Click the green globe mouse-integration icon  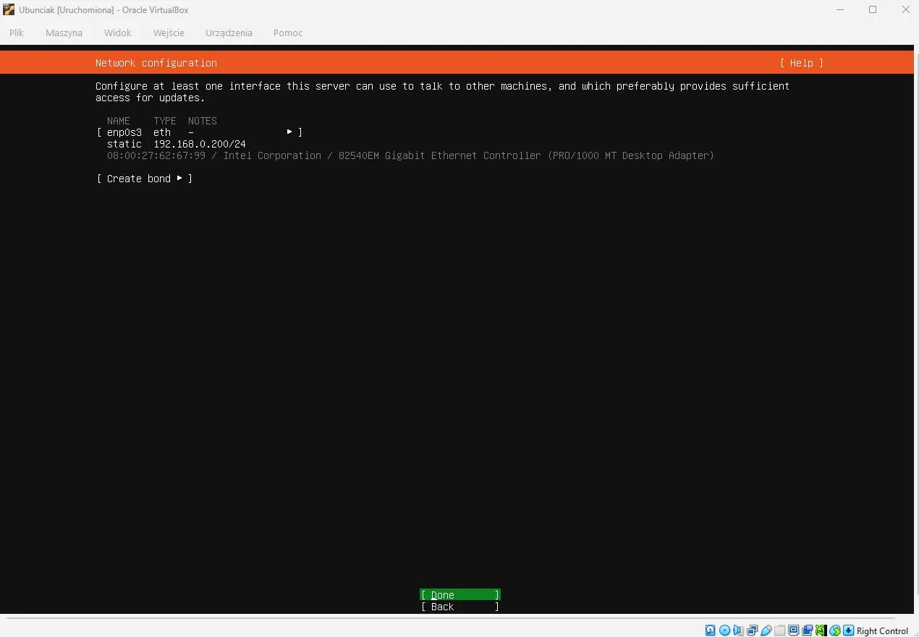pyautogui.click(x=834, y=630)
